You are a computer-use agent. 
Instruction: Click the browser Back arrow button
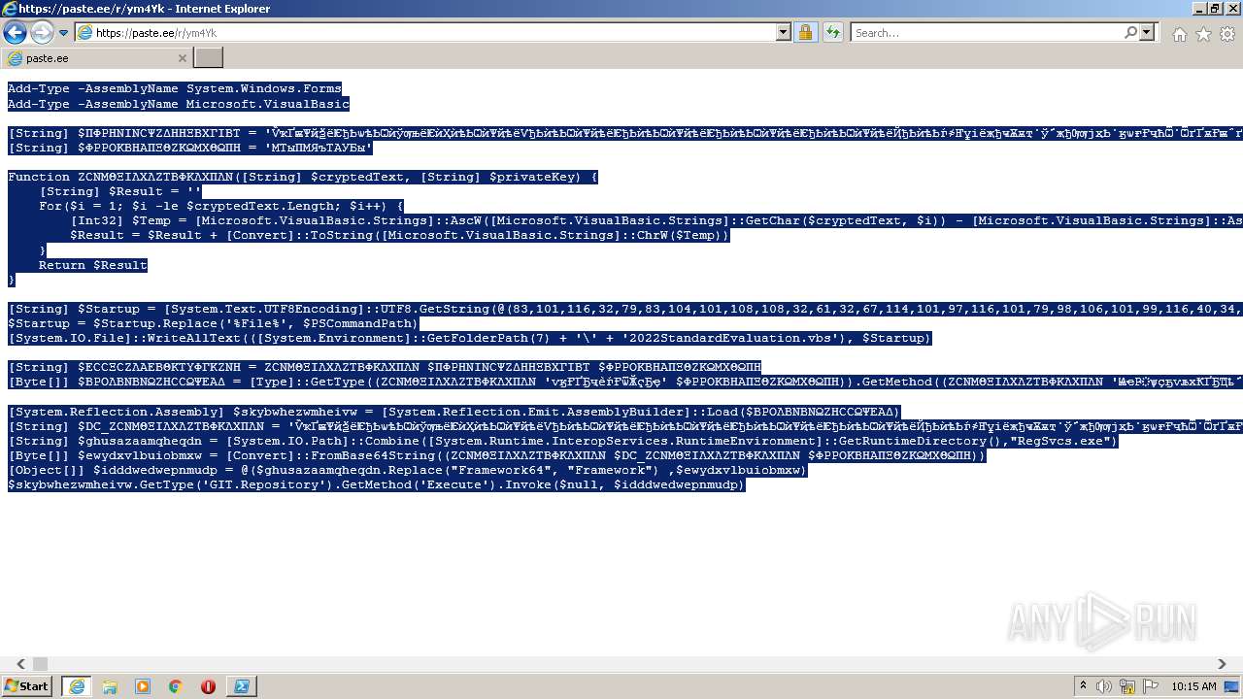tap(15, 33)
